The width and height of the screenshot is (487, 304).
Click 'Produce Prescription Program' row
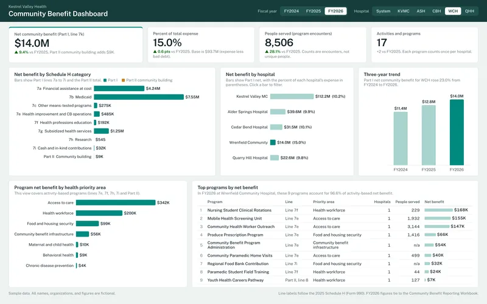tap(335, 235)
